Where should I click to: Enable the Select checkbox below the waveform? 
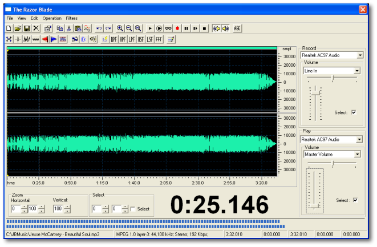coord(133,209)
